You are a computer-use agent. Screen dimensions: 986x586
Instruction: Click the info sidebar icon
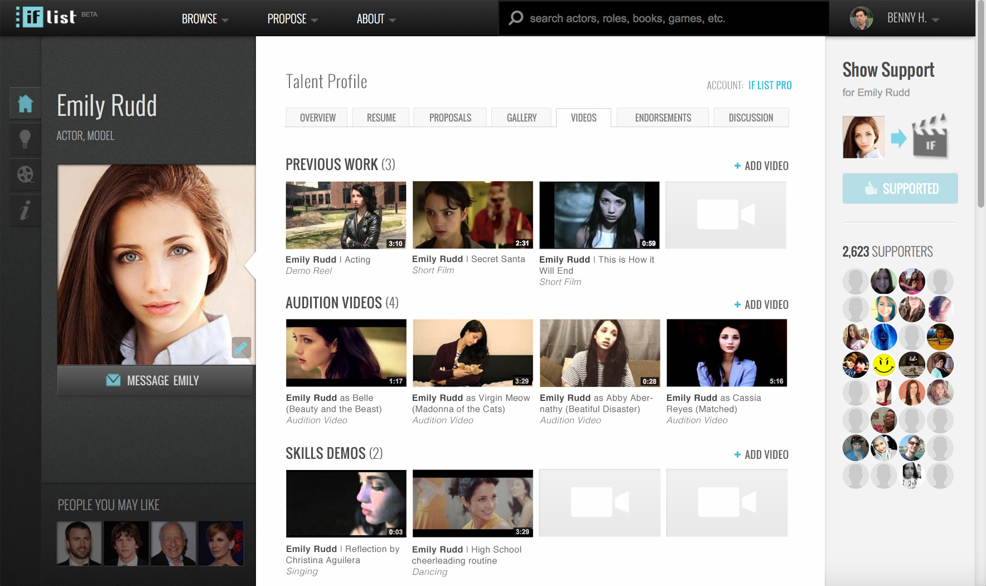pyautogui.click(x=26, y=210)
